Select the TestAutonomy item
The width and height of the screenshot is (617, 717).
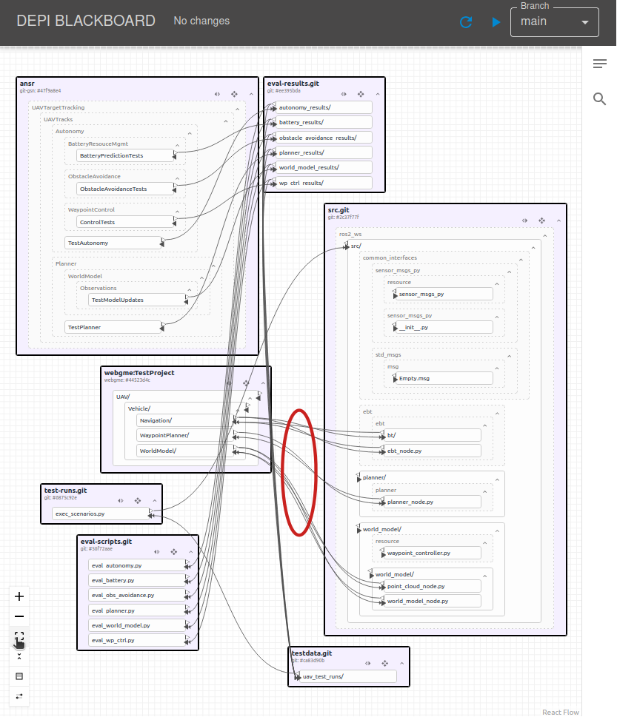tap(113, 243)
